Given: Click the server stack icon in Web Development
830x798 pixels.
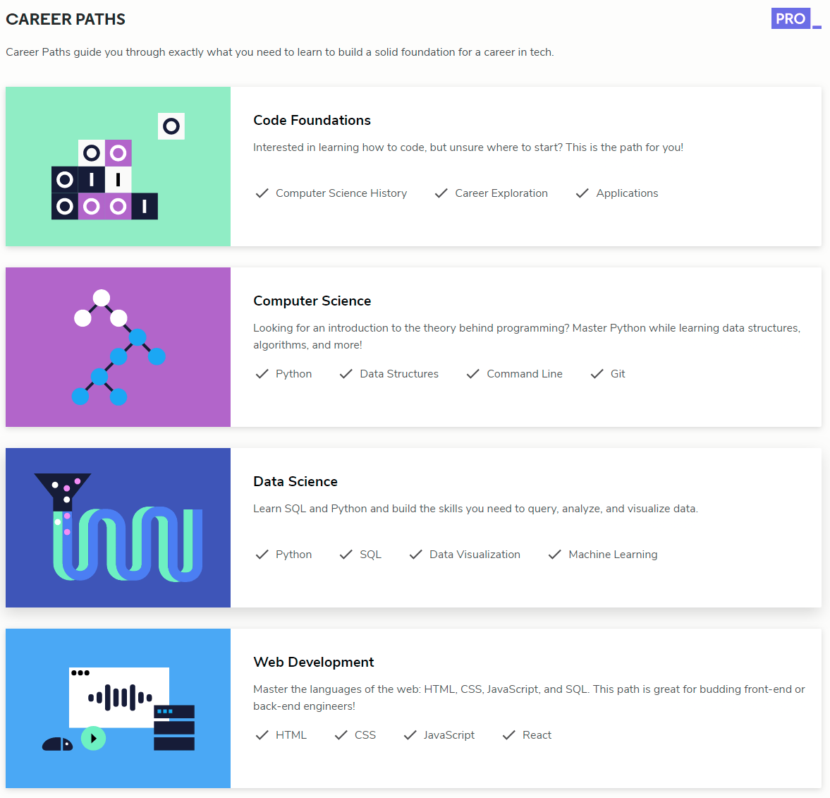Looking at the screenshot, I should point(174,727).
